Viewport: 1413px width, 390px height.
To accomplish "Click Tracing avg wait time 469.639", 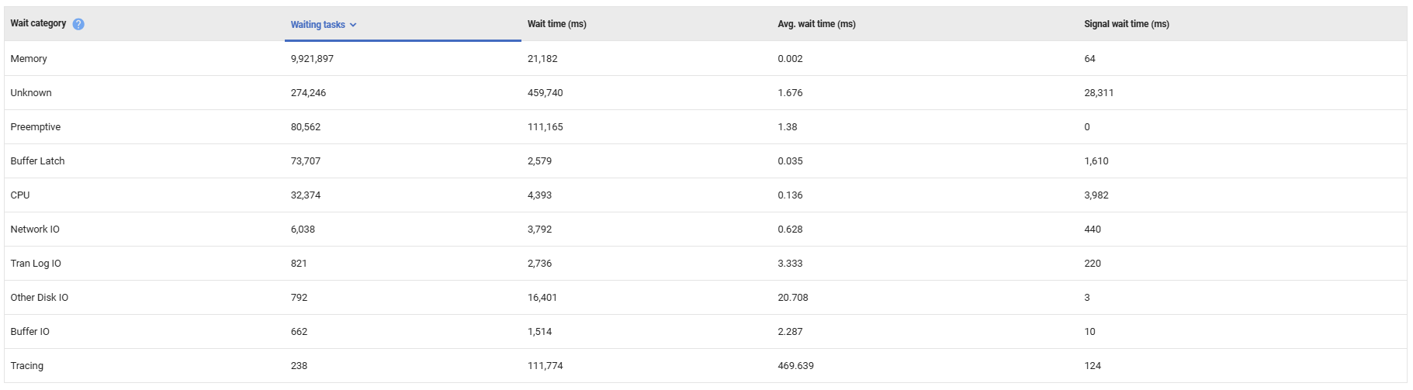I will pos(795,366).
